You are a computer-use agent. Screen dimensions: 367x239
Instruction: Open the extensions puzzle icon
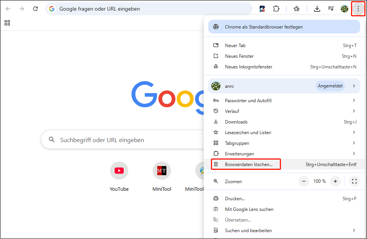pos(276,8)
